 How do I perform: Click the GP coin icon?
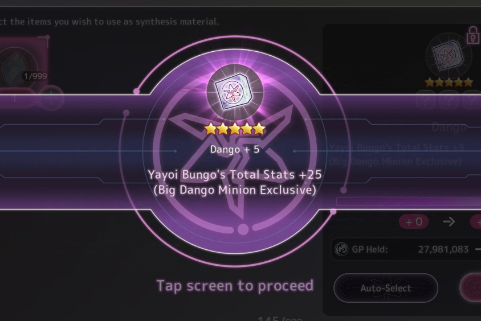coord(341,249)
